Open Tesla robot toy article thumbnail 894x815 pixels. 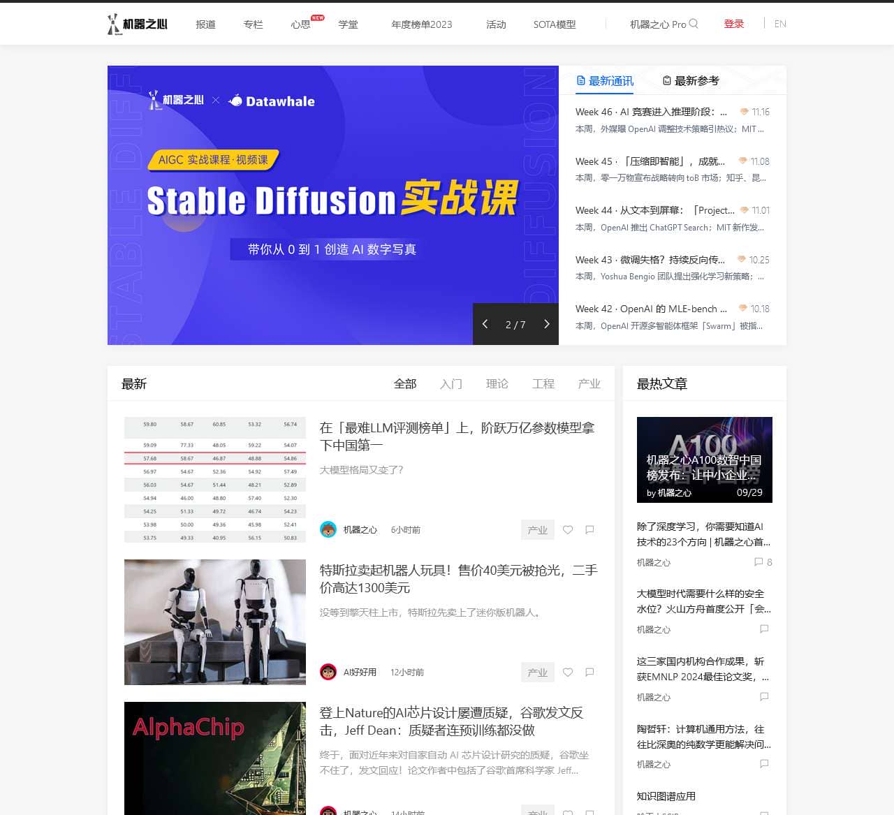pyautogui.click(x=215, y=622)
